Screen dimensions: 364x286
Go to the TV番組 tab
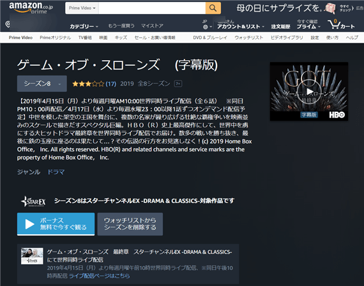tap(85, 38)
